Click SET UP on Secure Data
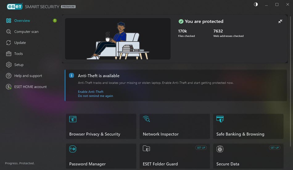 [x=274, y=148]
